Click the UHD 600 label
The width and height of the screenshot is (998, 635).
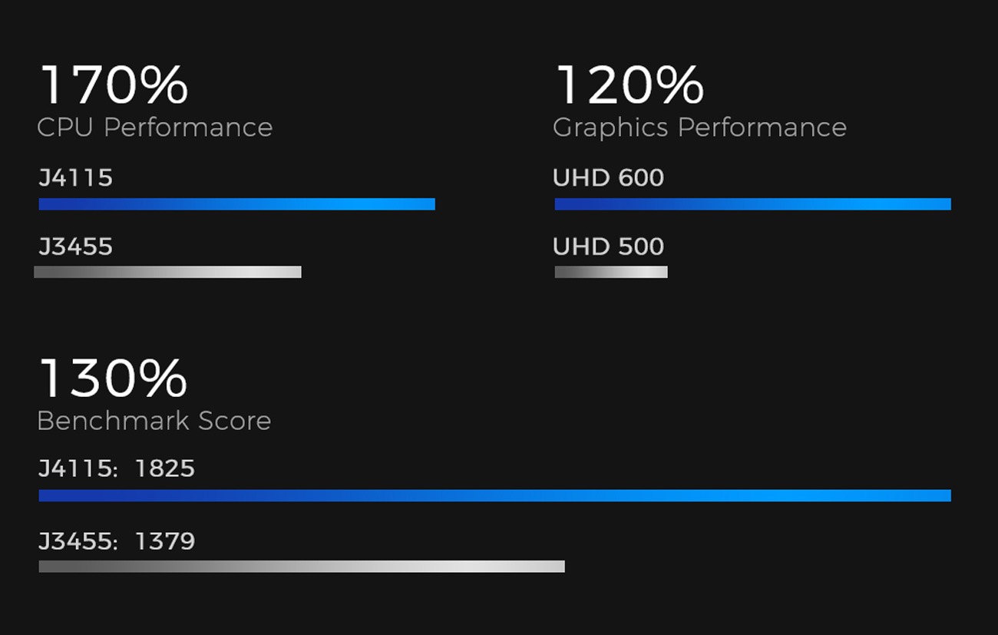pyautogui.click(x=609, y=178)
